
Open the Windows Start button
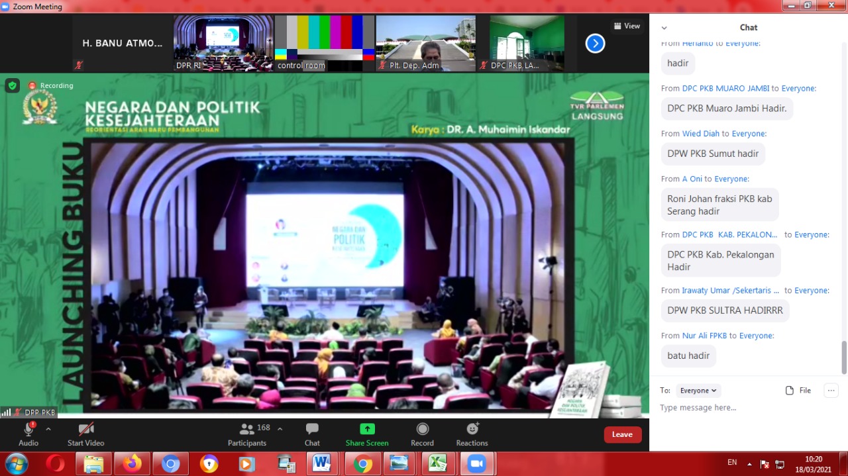(x=16, y=463)
